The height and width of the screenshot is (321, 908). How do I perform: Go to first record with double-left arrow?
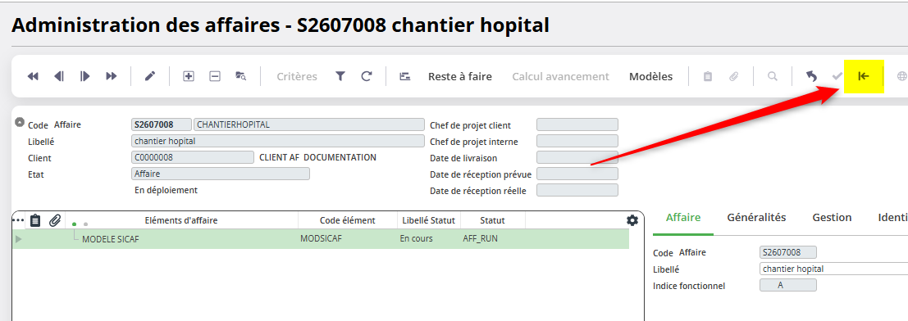coord(33,76)
